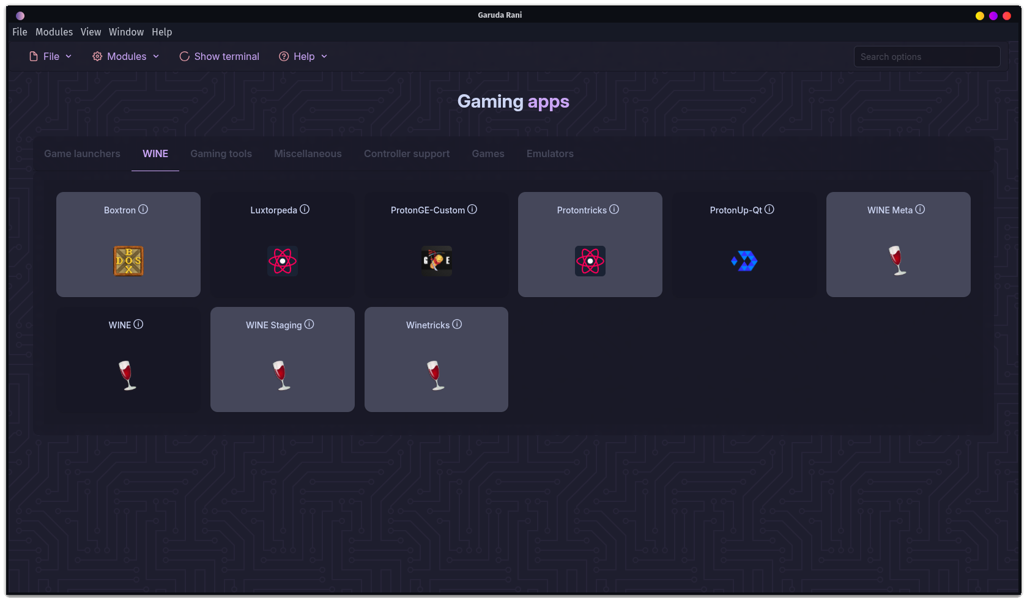
Task: Show info for Luxtorpeda
Action: coord(305,209)
